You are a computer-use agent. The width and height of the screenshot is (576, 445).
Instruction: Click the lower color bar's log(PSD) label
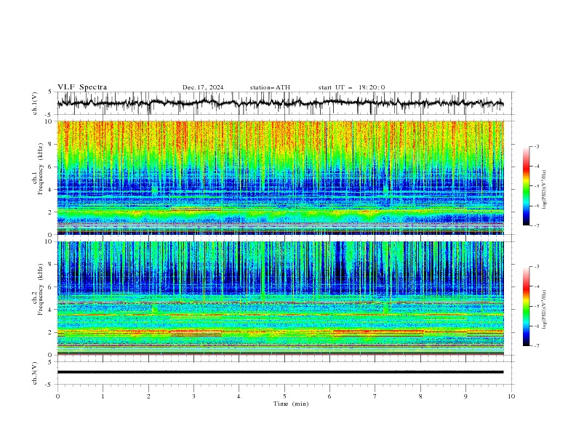pyautogui.click(x=544, y=309)
